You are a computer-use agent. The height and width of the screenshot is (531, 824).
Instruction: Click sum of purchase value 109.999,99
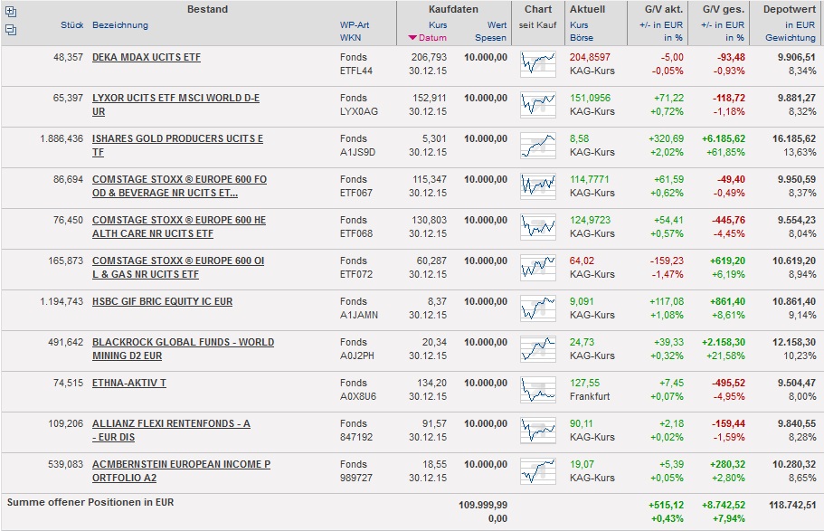483,505
